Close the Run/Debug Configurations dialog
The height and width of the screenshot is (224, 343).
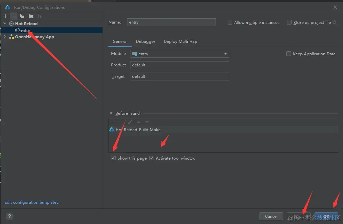click(335, 7)
